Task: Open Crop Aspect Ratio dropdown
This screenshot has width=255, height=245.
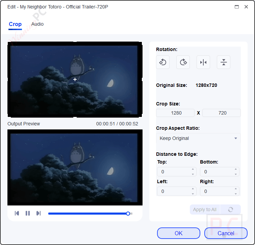Action: point(198,138)
